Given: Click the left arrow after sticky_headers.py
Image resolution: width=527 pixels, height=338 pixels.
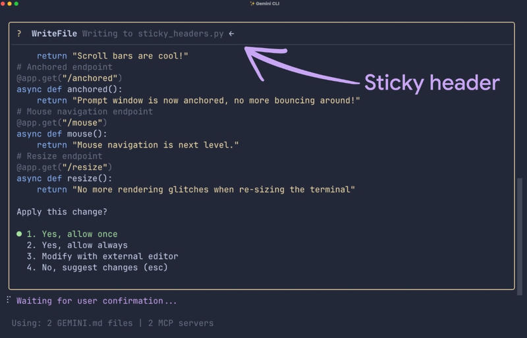Looking at the screenshot, I should [x=231, y=34].
